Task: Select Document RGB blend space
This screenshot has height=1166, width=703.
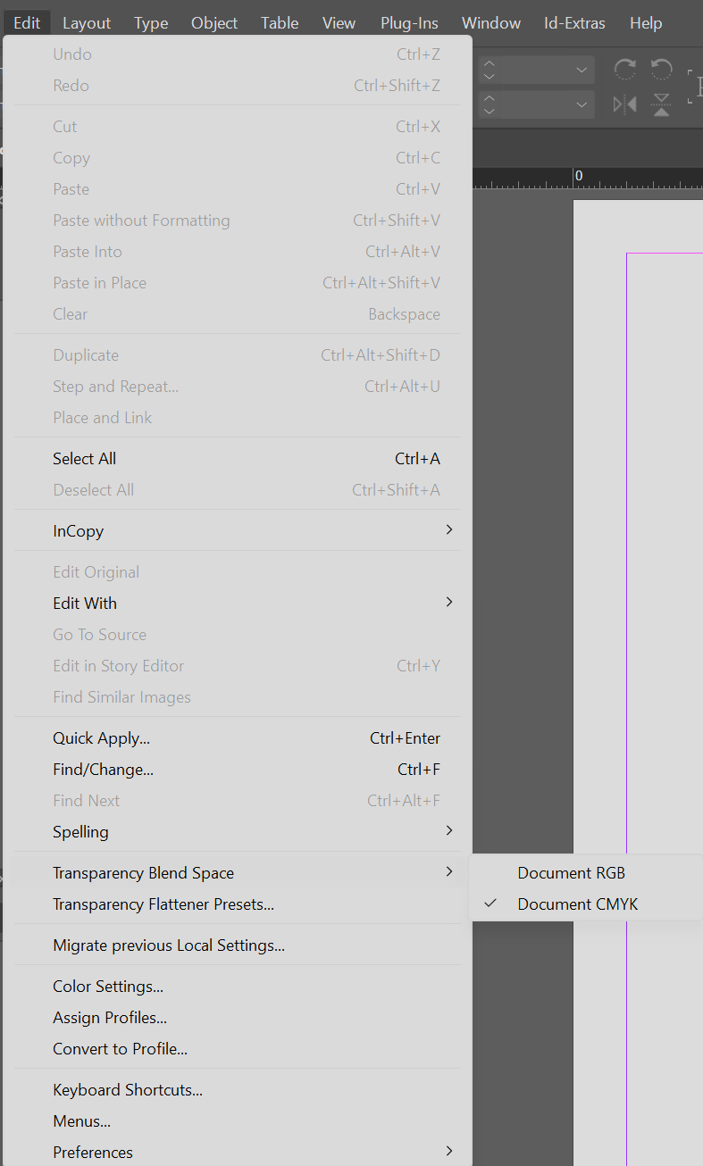Action: pyautogui.click(x=571, y=873)
